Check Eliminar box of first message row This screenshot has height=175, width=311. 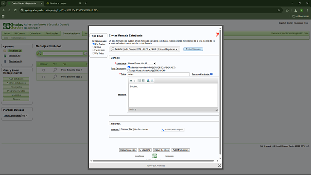[43, 70]
